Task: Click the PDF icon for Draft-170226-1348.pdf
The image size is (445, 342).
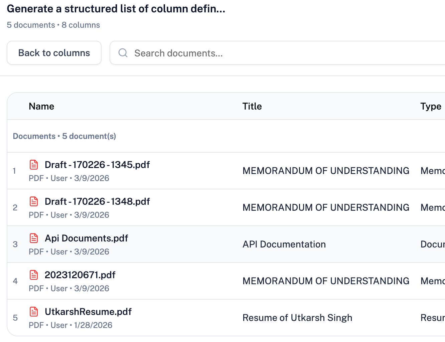Action: [x=34, y=201]
